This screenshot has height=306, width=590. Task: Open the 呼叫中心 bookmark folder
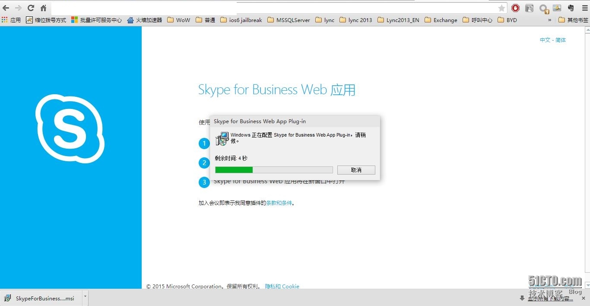coord(477,20)
